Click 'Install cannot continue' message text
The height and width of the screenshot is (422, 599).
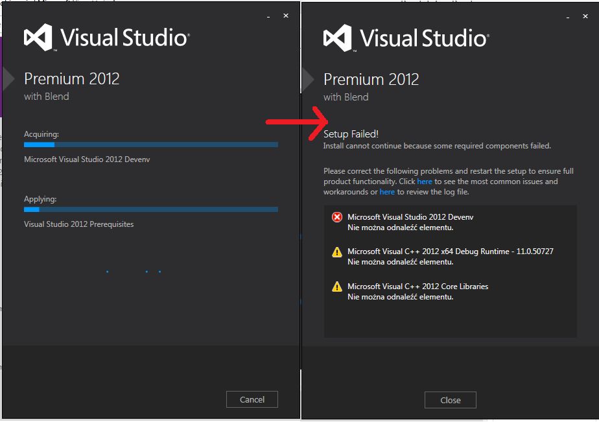pos(437,146)
